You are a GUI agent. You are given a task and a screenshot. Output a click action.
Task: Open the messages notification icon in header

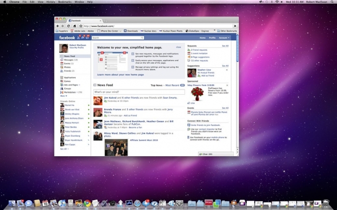[83, 37]
